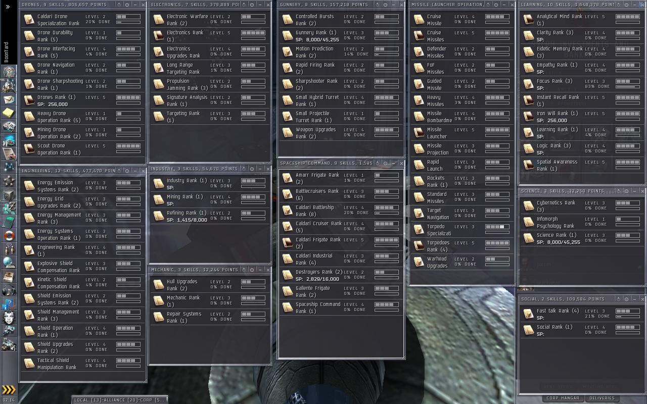Viewport: 647px width, 404px height.
Task: Open the two-people chat channels icon
Action: (x=9, y=249)
